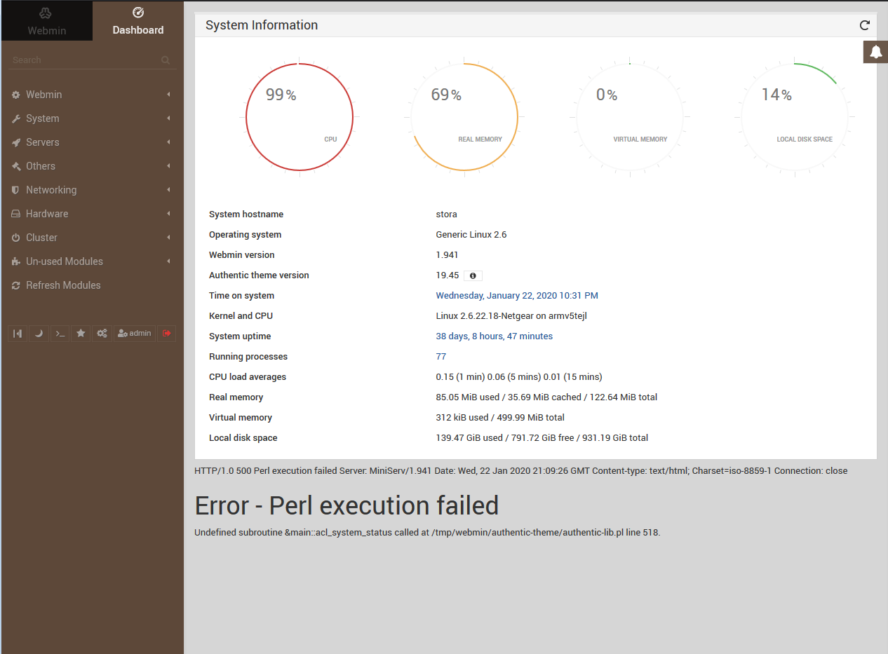The image size is (888, 654).
Task: Click the CPU usage gauge
Action: point(299,116)
